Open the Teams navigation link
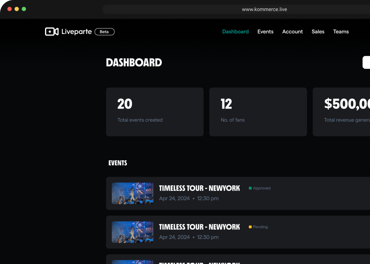Screen dimensions: 370x264 (341, 32)
